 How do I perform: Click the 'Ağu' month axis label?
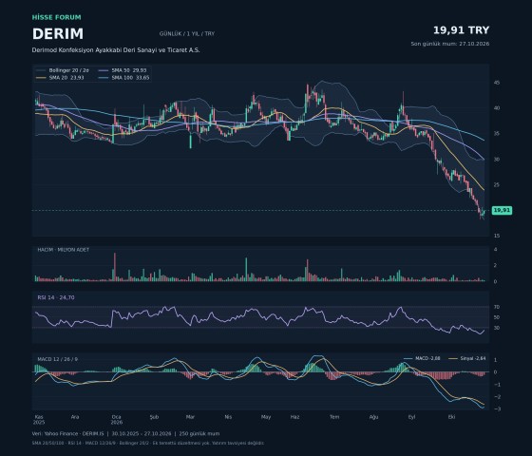pos(373,417)
